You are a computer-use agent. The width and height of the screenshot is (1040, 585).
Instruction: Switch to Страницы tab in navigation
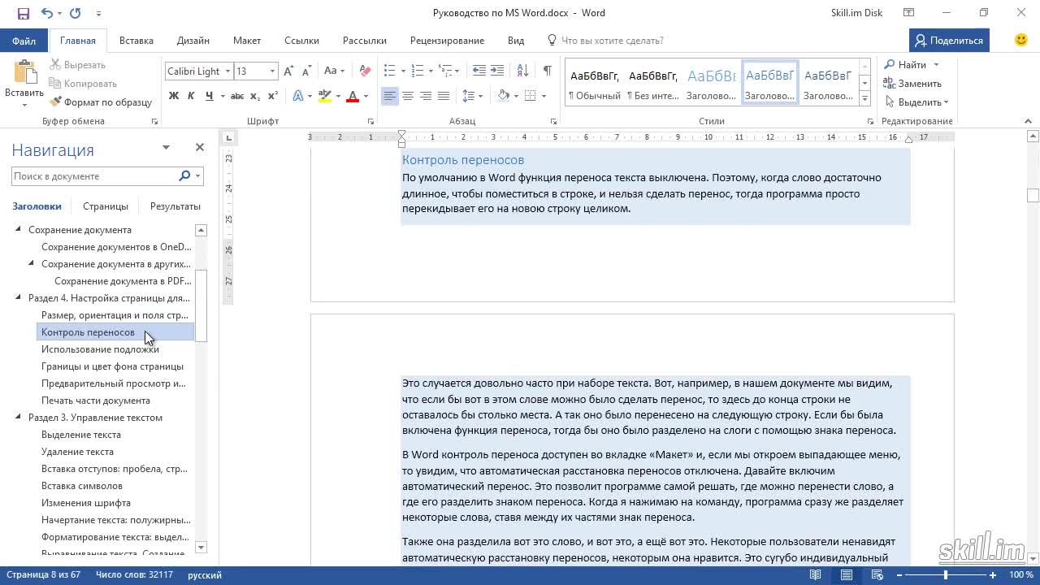pos(106,206)
